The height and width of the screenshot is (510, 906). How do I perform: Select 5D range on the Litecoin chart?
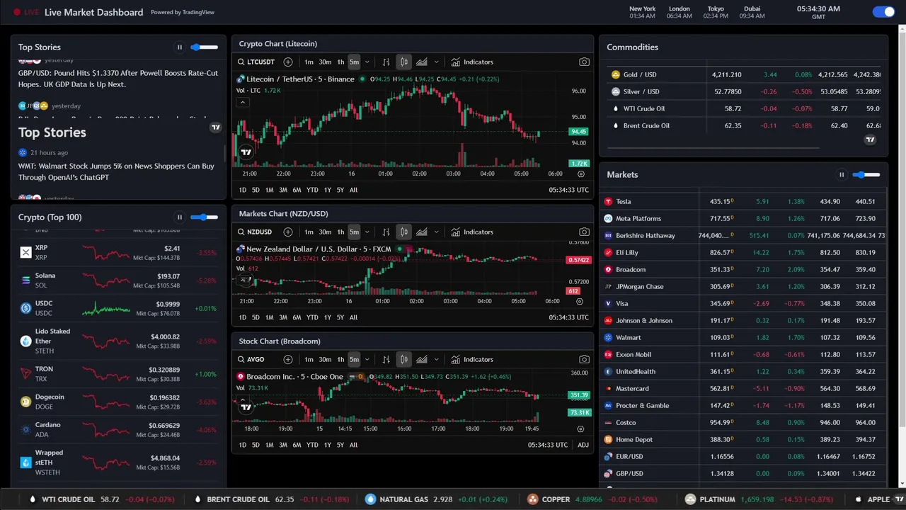pyautogui.click(x=256, y=190)
